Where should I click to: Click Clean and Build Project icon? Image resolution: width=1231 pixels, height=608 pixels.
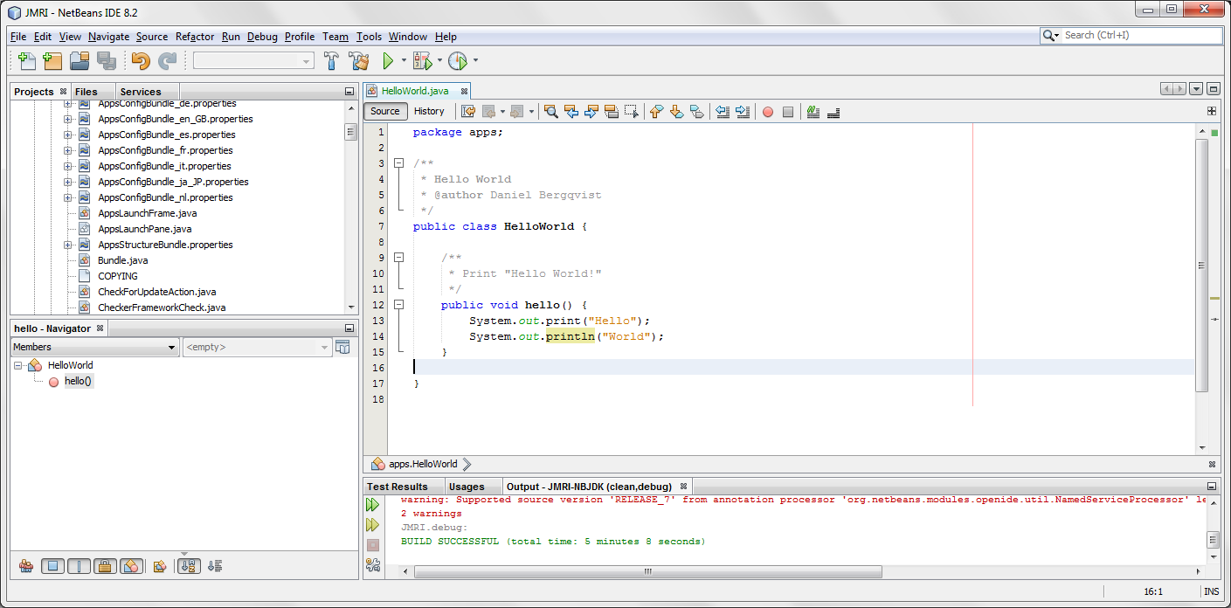(x=358, y=61)
